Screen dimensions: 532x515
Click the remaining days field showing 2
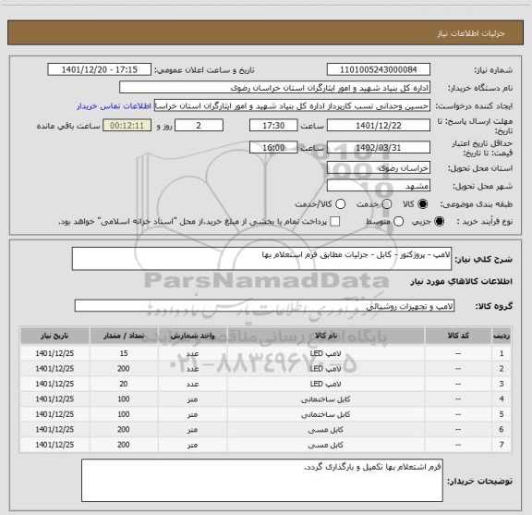[x=199, y=126]
